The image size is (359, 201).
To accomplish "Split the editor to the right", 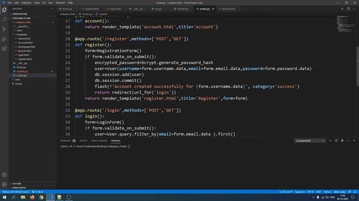I will (x=348, y=9).
